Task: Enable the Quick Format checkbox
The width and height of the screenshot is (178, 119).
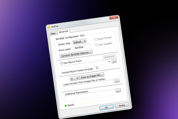Action: point(96,39)
